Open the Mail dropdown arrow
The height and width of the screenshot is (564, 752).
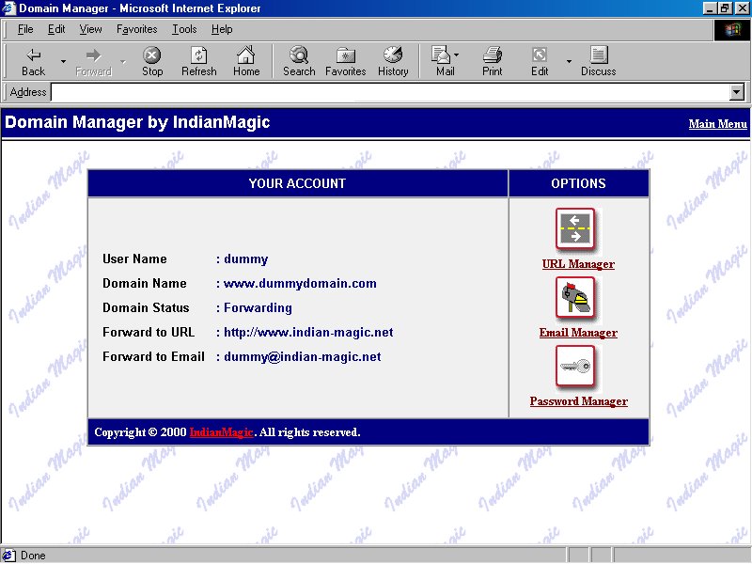point(457,55)
